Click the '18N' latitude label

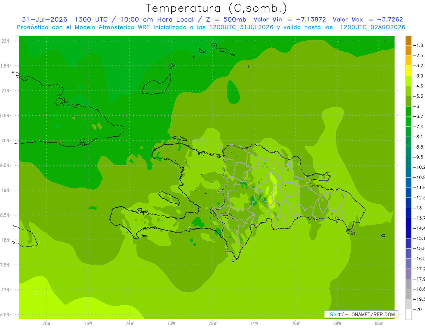(x=5, y=240)
